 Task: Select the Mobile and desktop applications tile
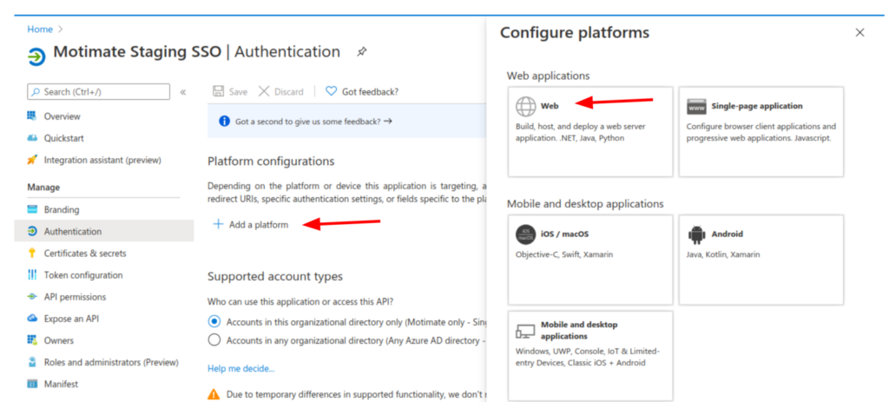[589, 343]
